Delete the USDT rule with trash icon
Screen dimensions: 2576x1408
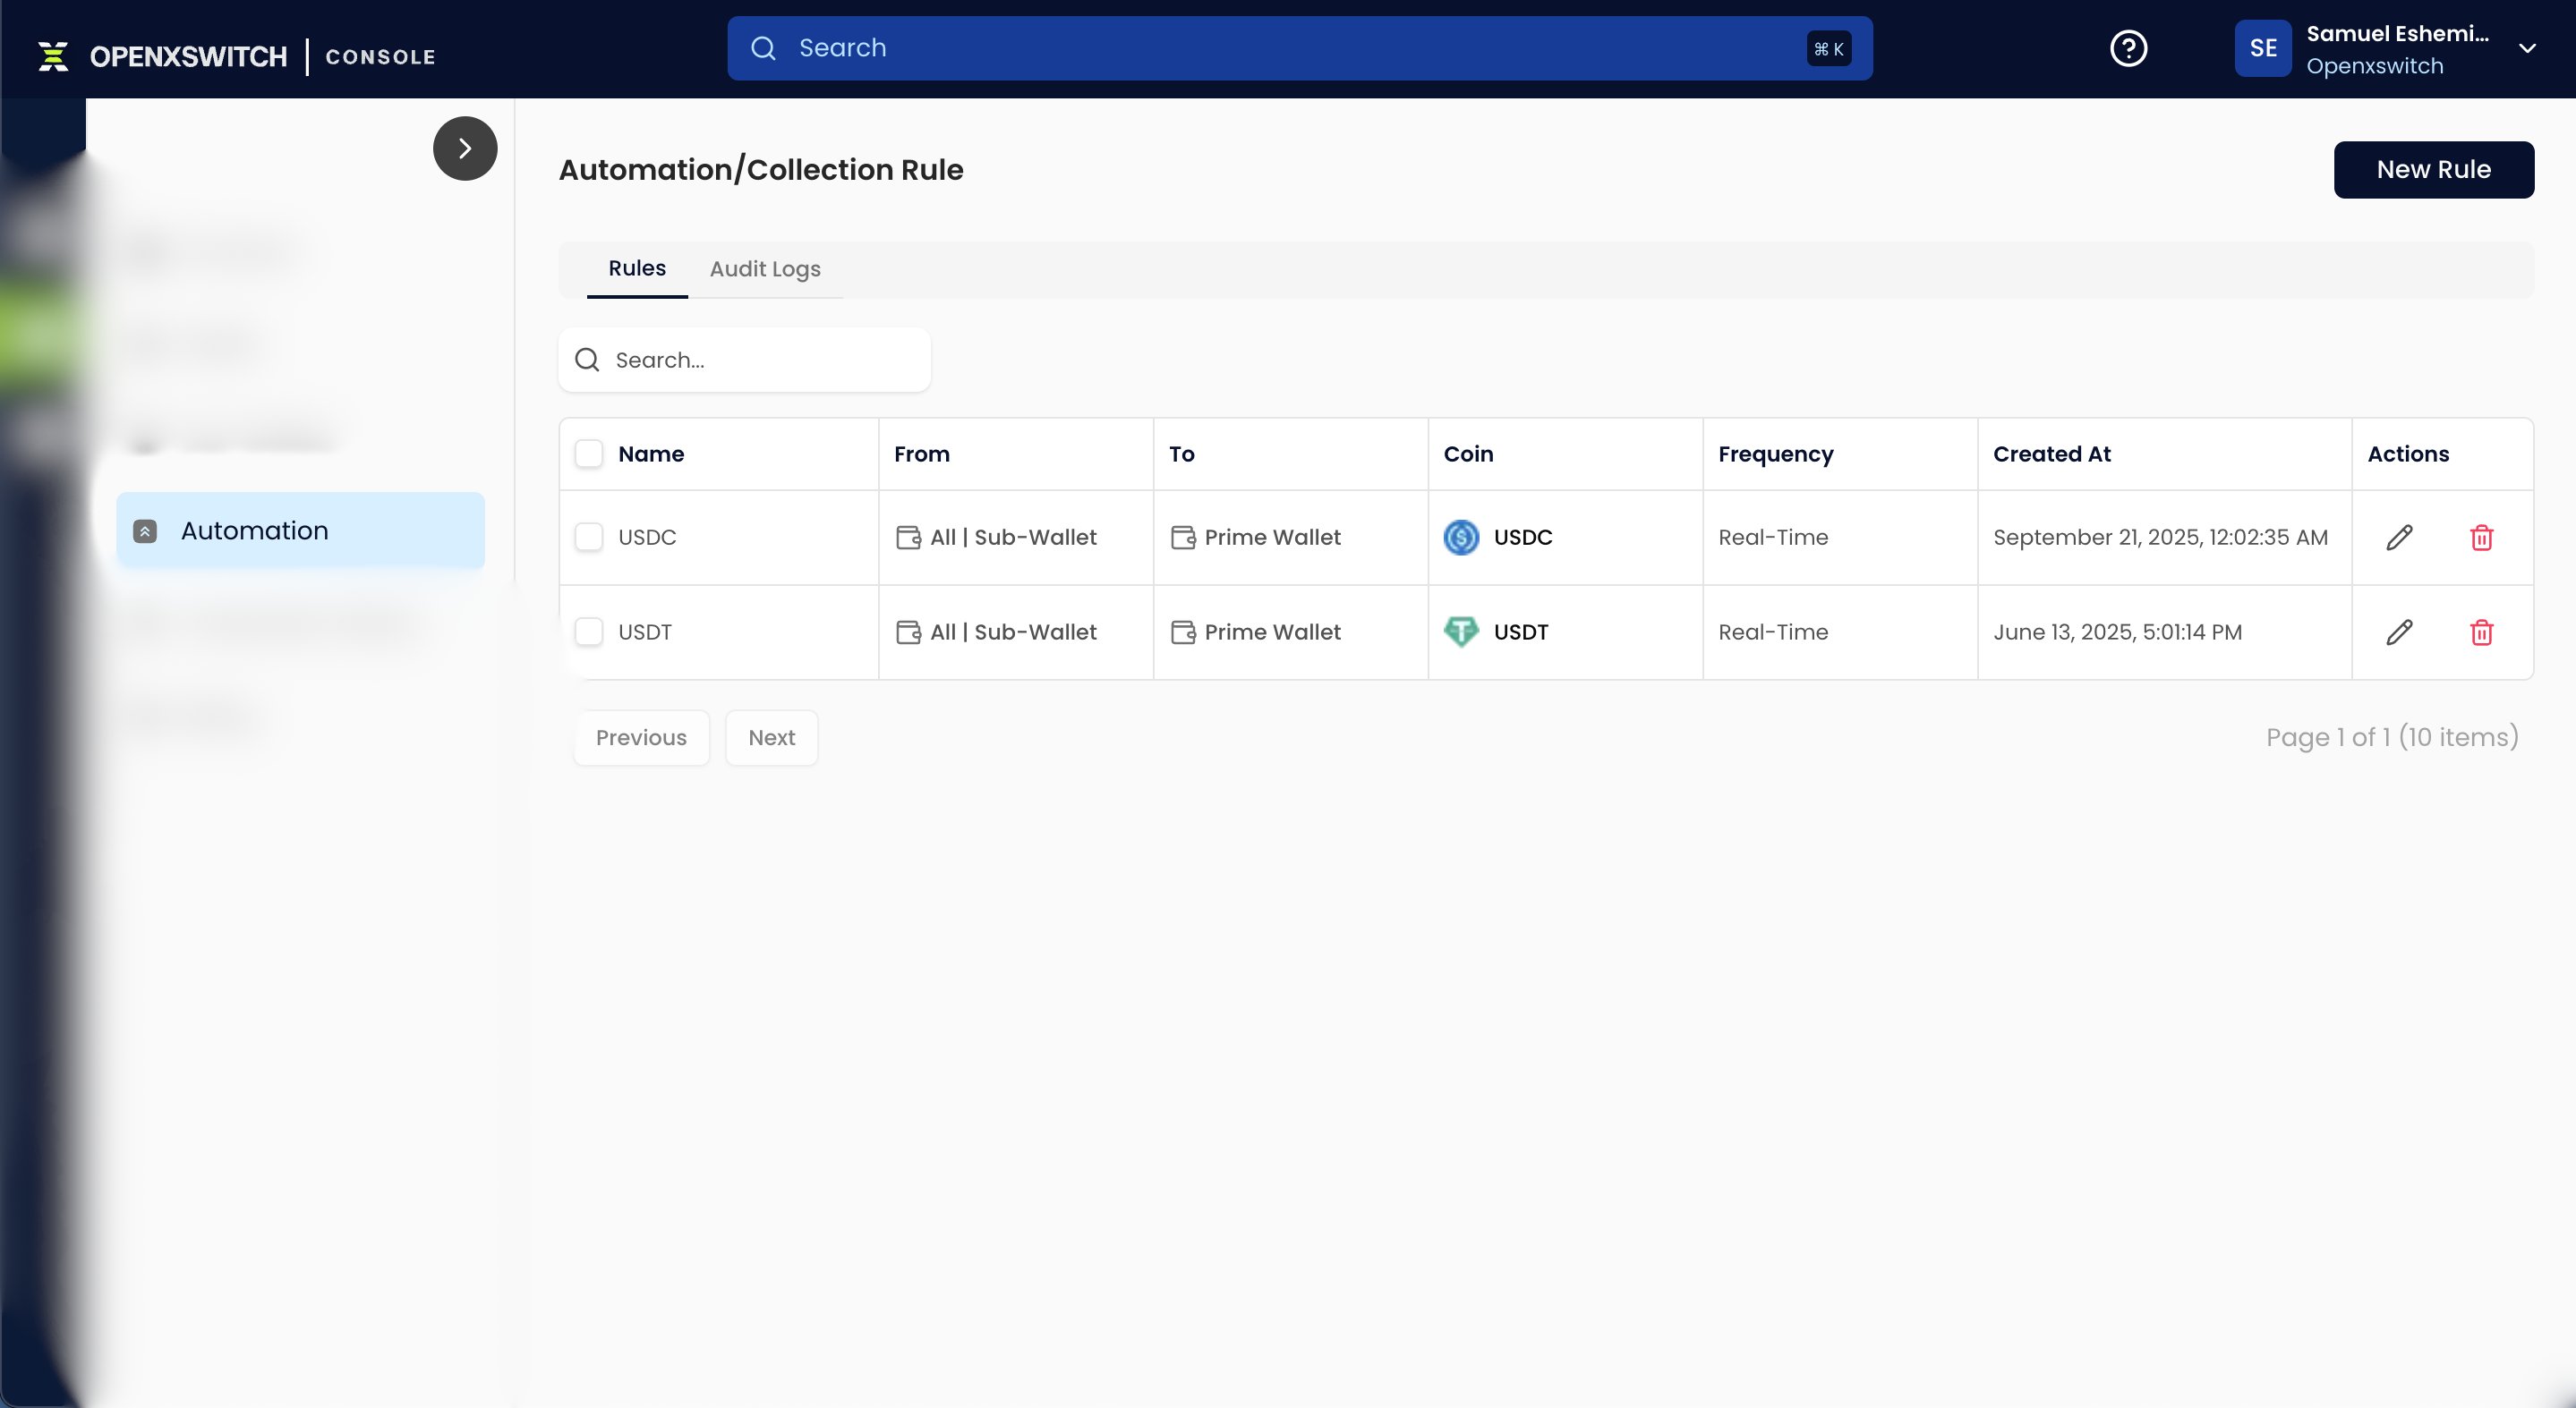pyautogui.click(x=2481, y=632)
